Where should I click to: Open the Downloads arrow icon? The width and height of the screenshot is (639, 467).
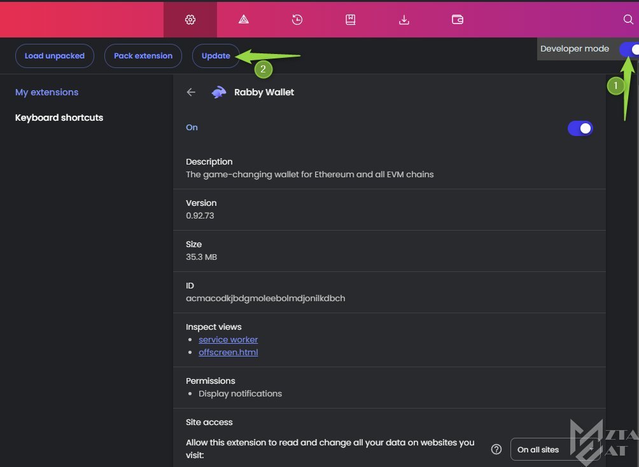pyautogui.click(x=404, y=20)
